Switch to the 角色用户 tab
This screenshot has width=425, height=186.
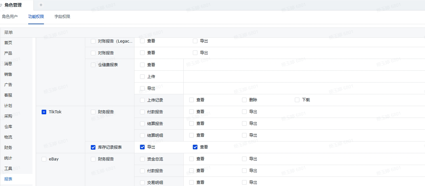pyautogui.click(x=10, y=16)
